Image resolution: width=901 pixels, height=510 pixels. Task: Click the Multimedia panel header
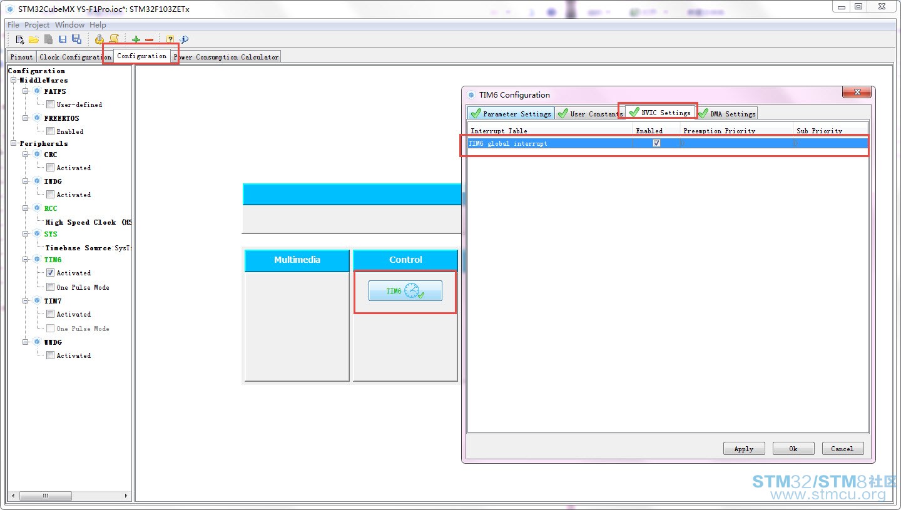(x=297, y=260)
